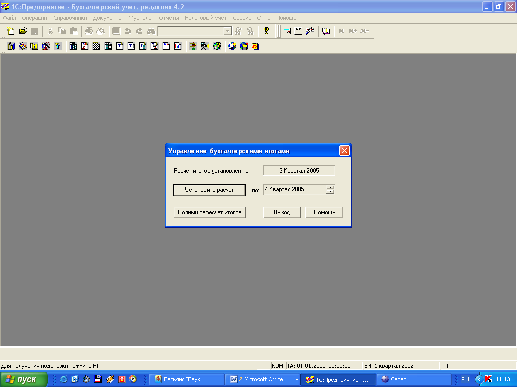Click the пуск Start button
The image size is (517, 387).
pos(24,379)
